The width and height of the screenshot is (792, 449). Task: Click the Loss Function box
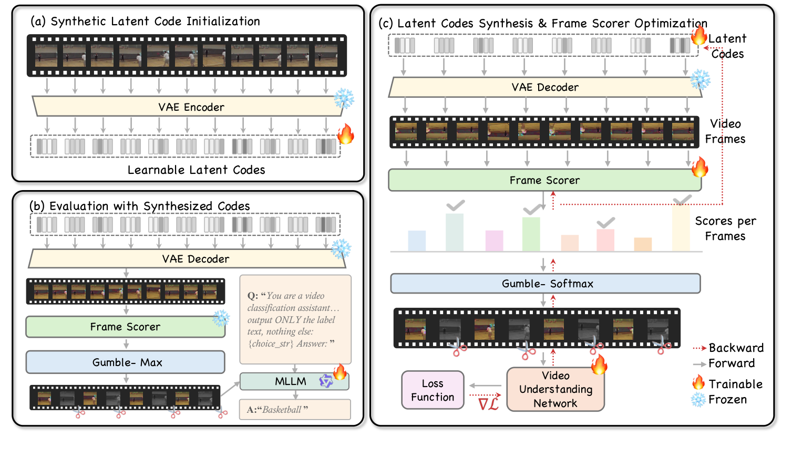coord(433,390)
